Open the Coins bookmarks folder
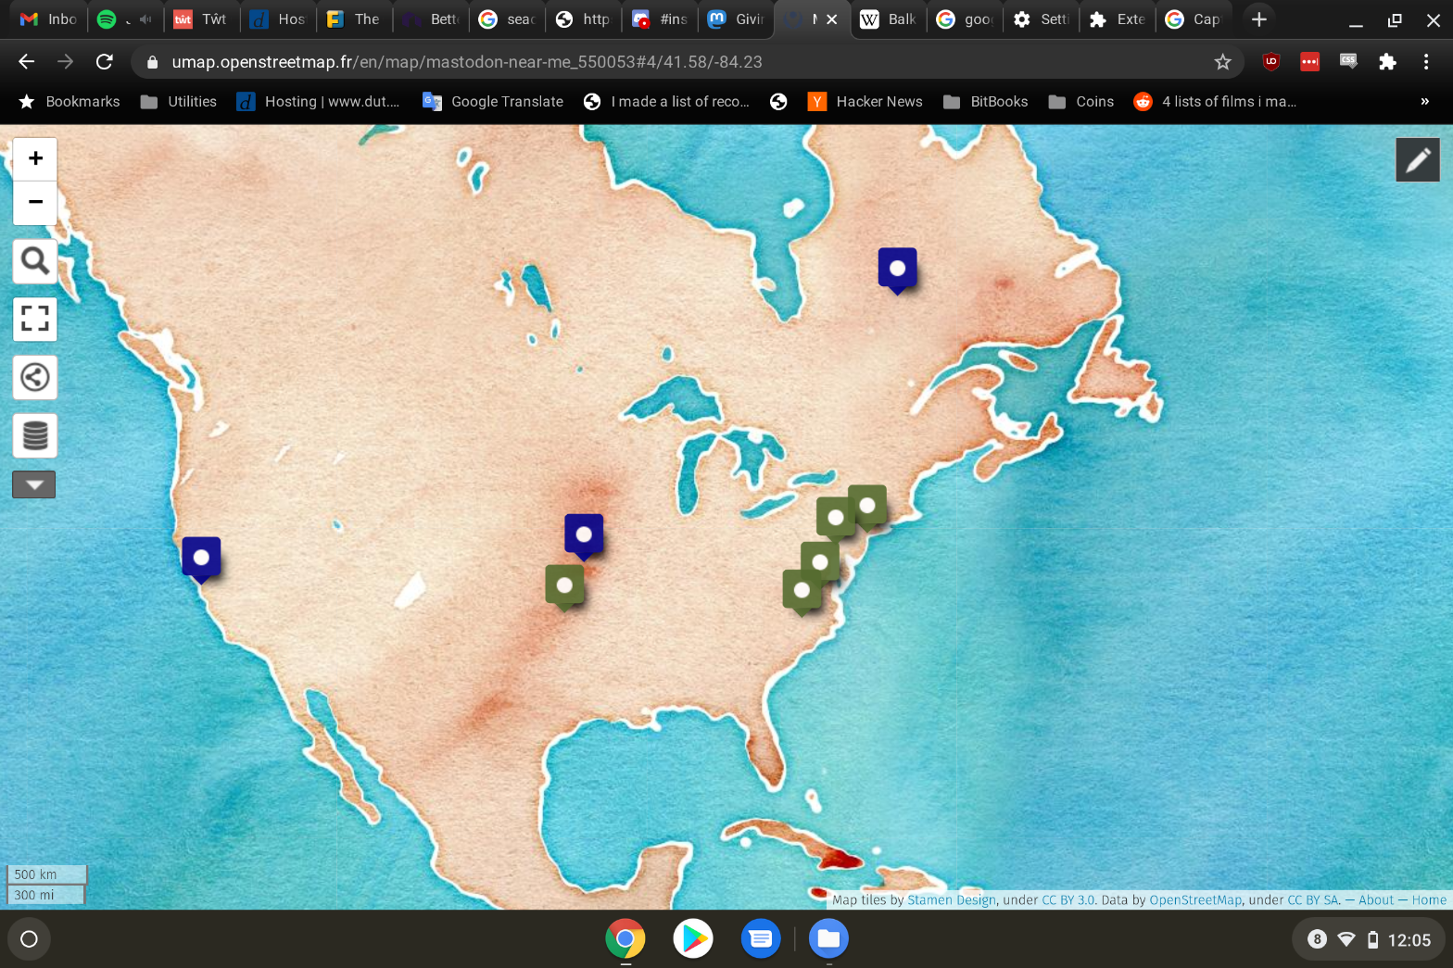The width and height of the screenshot is (1453, 968). 1081,102
